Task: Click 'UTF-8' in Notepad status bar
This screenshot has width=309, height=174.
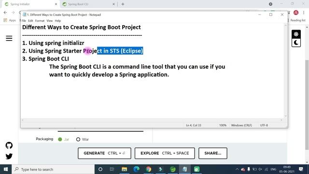Action: tap(264, 125)
